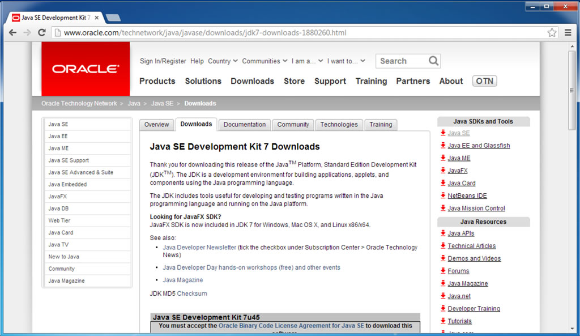Open the Training top navigation menu

[371, 81]
